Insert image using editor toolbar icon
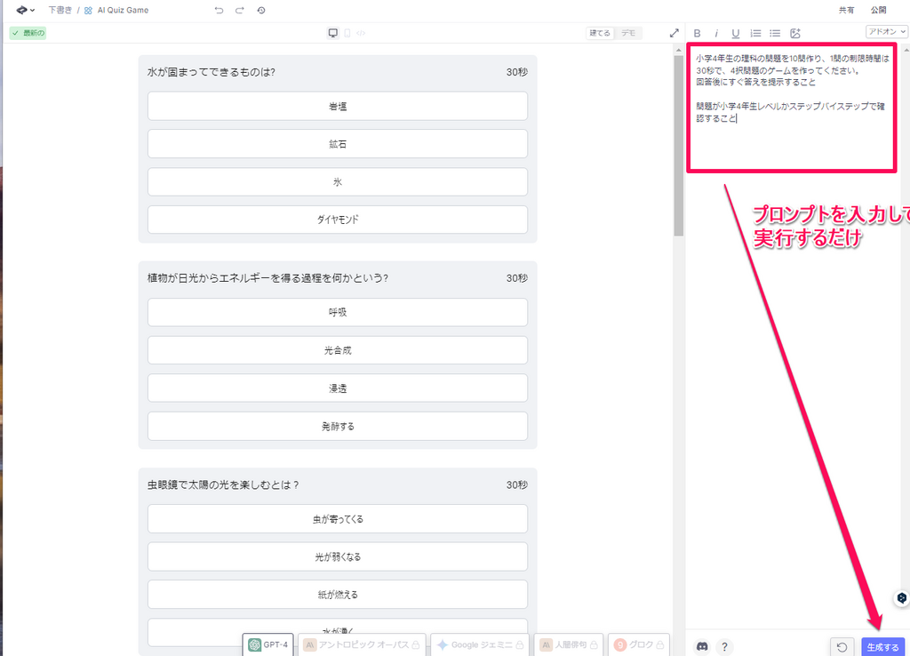This screenshot has height=656, width=910. click(x=795, y=33)
